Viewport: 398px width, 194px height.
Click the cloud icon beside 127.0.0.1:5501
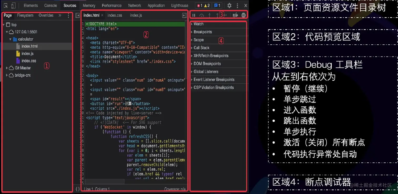(x=11, y=32)
